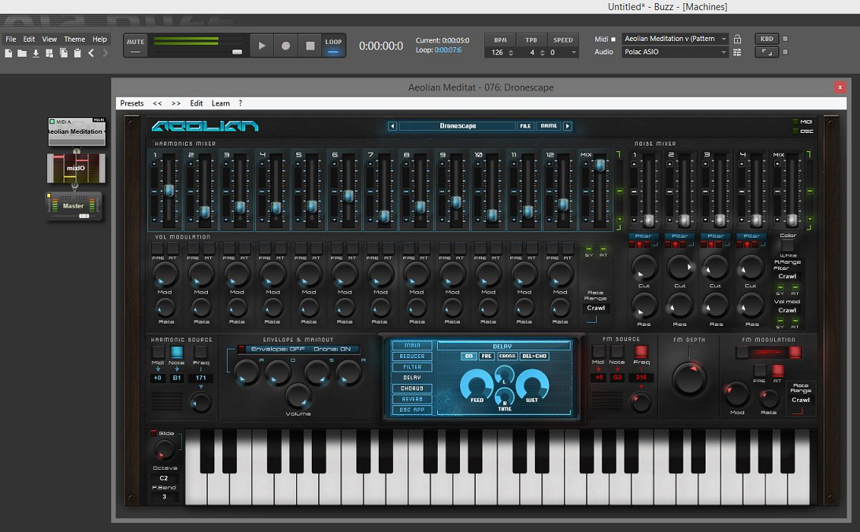Click the FILE button next to Dronescape
Screen dimensions: 860x532
[x=525, y=126]
